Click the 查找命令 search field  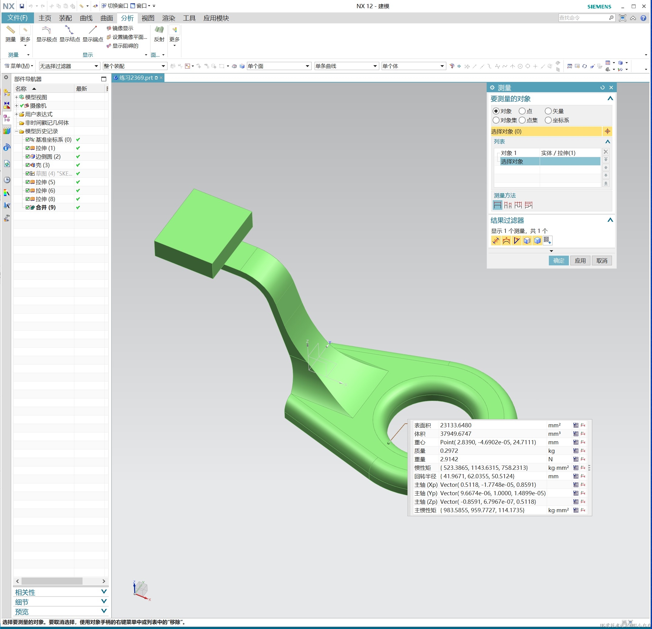coord(583,18)
